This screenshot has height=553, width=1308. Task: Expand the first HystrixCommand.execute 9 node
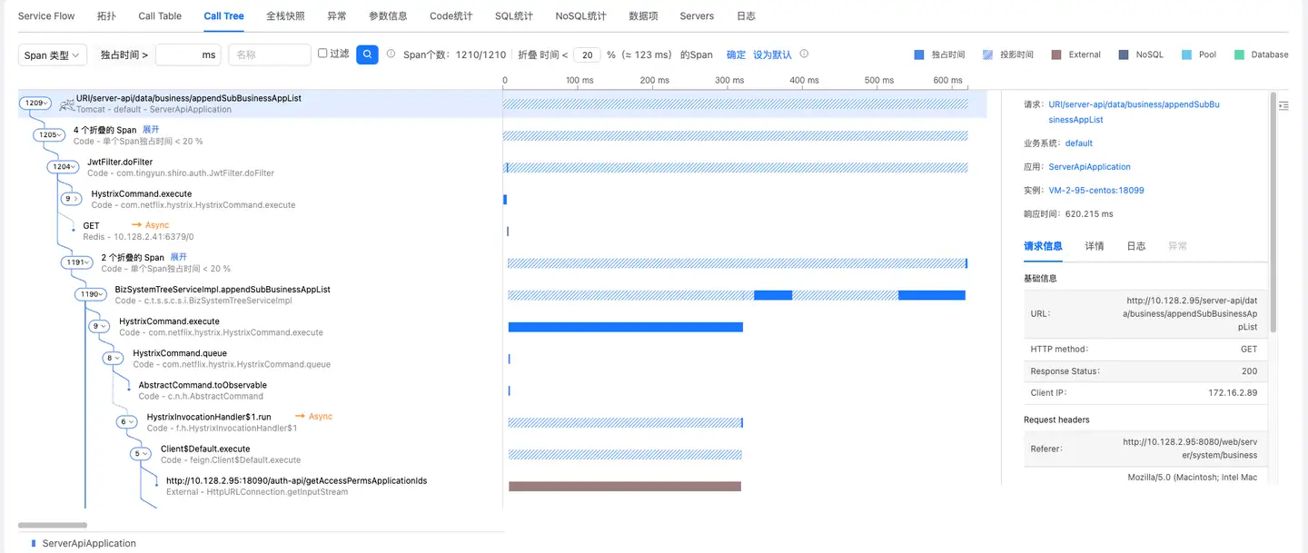point(71,199)
